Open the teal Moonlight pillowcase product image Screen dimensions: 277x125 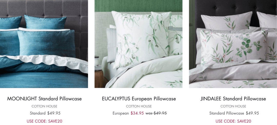click(44, 44)
